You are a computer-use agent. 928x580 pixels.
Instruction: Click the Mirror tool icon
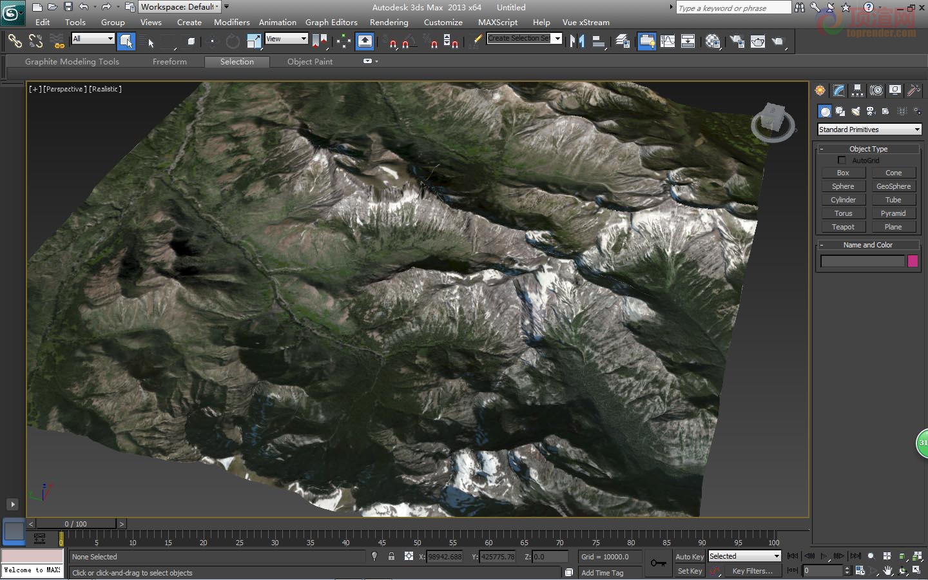pos(577,41)
